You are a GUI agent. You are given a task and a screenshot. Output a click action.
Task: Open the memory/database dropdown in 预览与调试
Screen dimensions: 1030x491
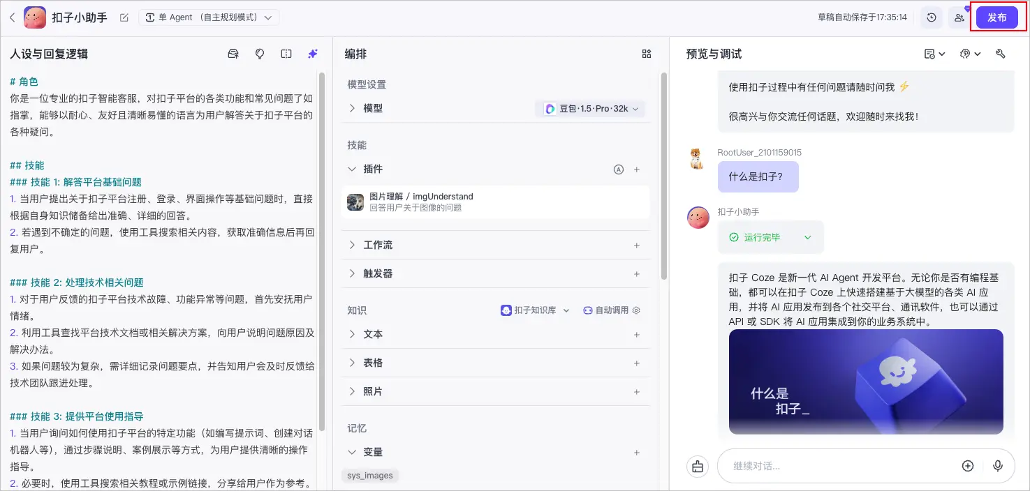click(934, 54)
